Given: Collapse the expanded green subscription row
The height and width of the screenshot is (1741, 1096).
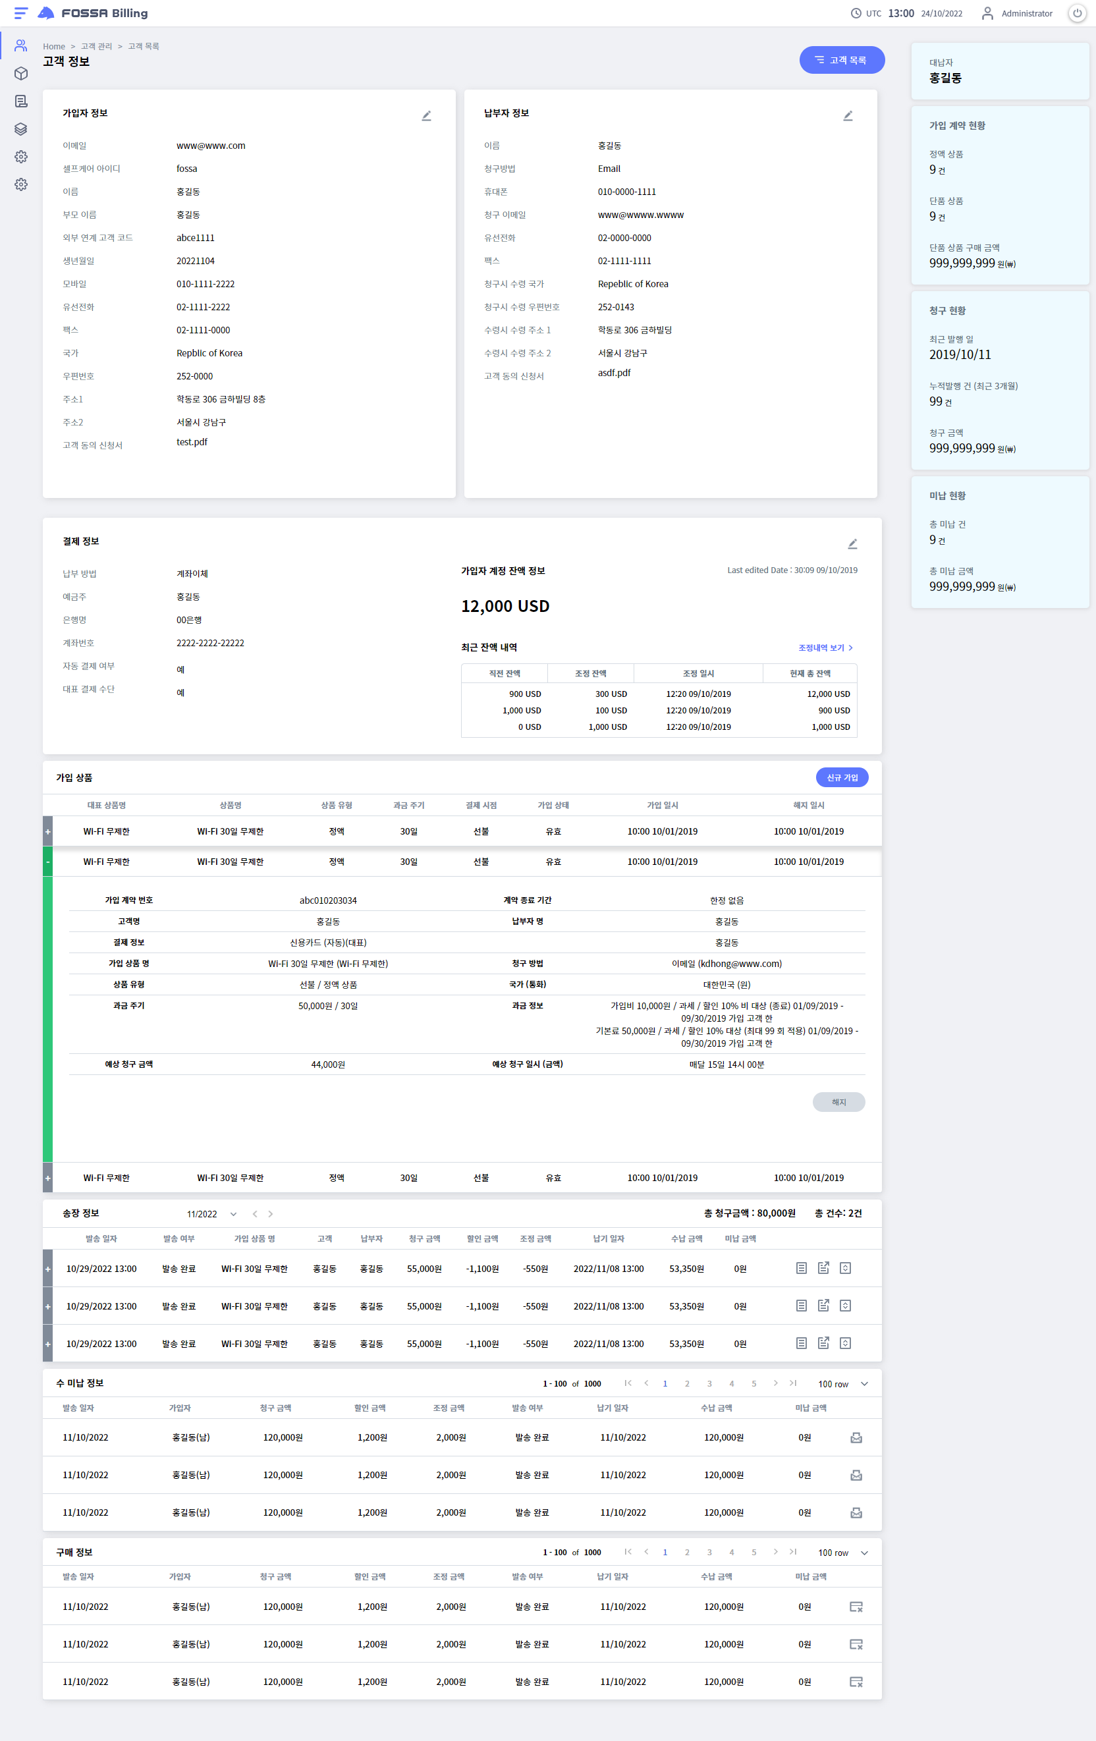Looking at the screenshot, I should [47, 862].
